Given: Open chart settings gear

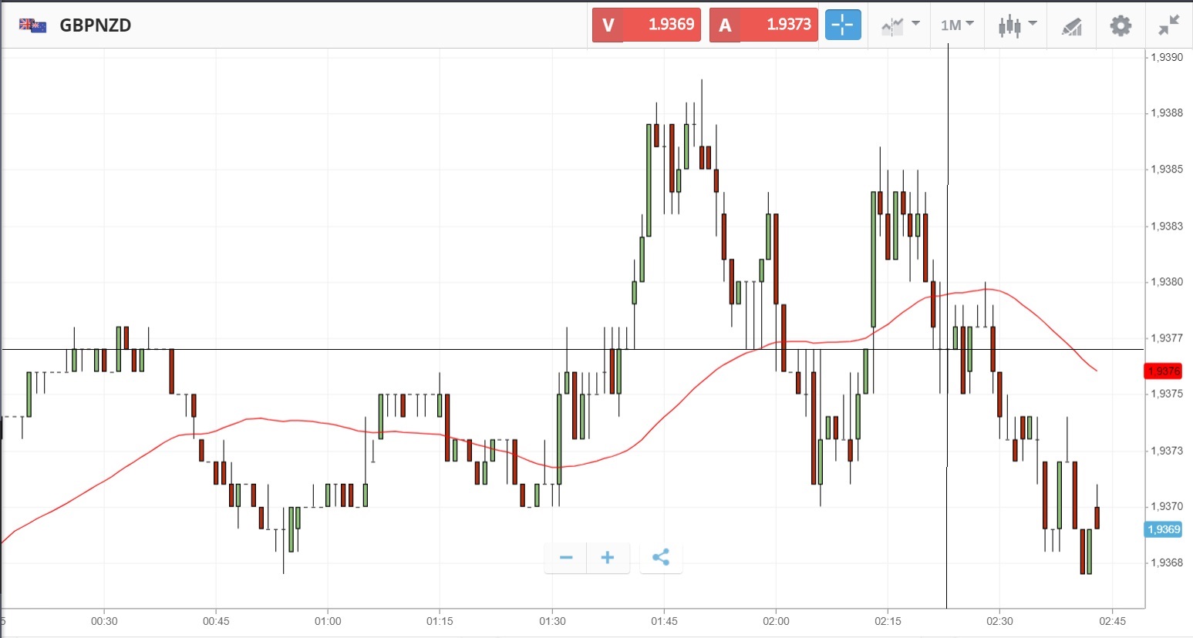Looking at the screenshot, I should 1121,25.
